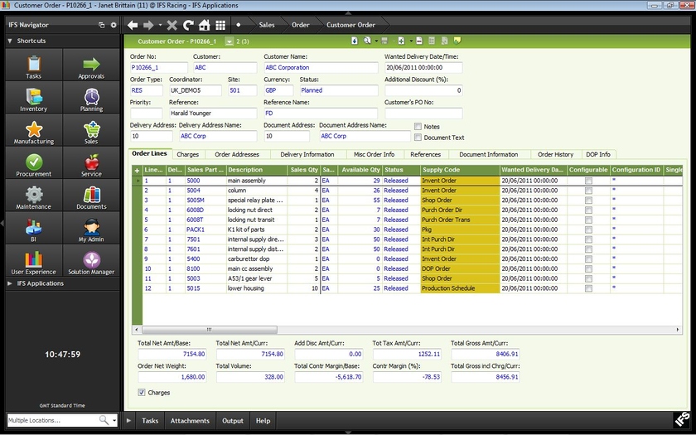Screen dimensions: 696x435
Task: Open the Solution Manager shortcut
Action: click(x=91, y=260)
